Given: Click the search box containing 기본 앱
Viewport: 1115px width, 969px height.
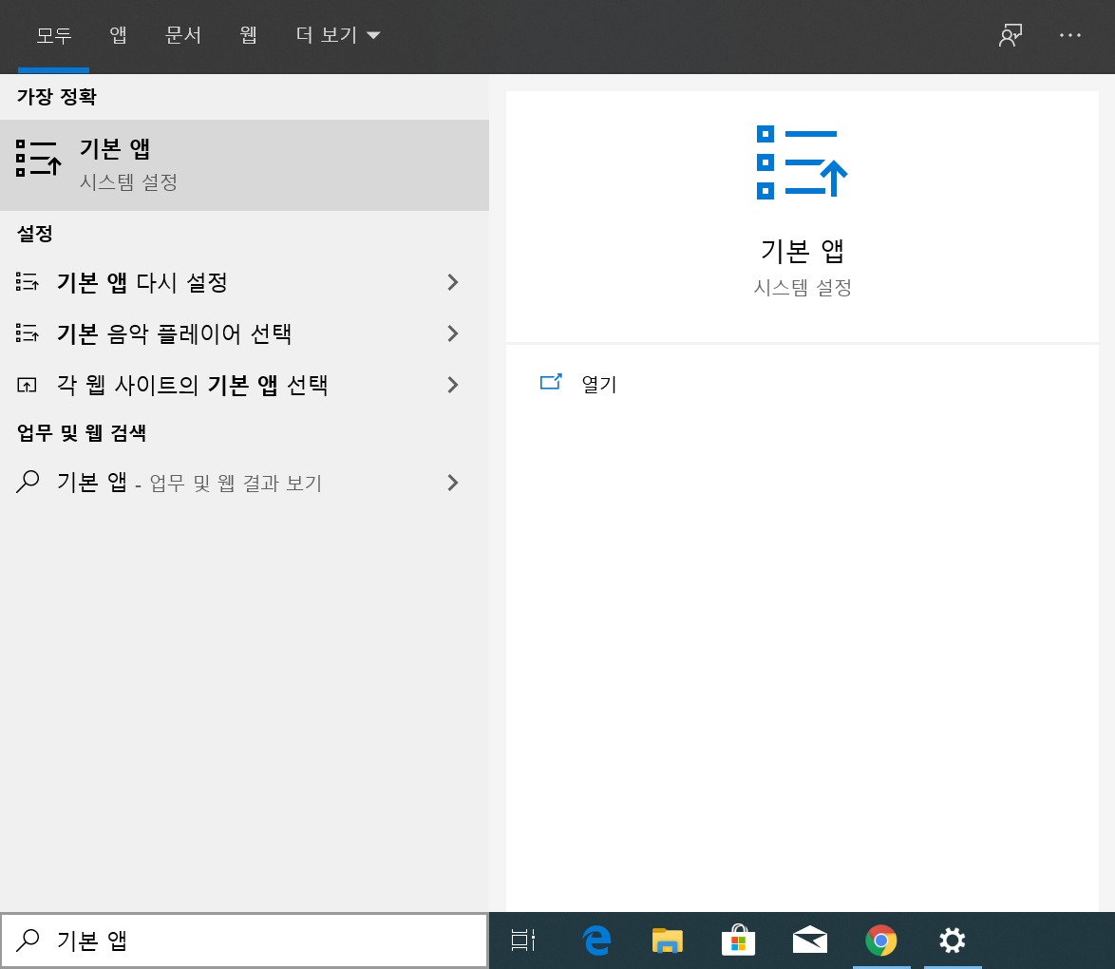Looking at the screenshot, I should [244, 940].
